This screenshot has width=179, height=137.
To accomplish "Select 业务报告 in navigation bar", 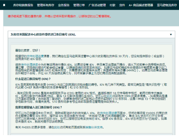I will (64, 5).
